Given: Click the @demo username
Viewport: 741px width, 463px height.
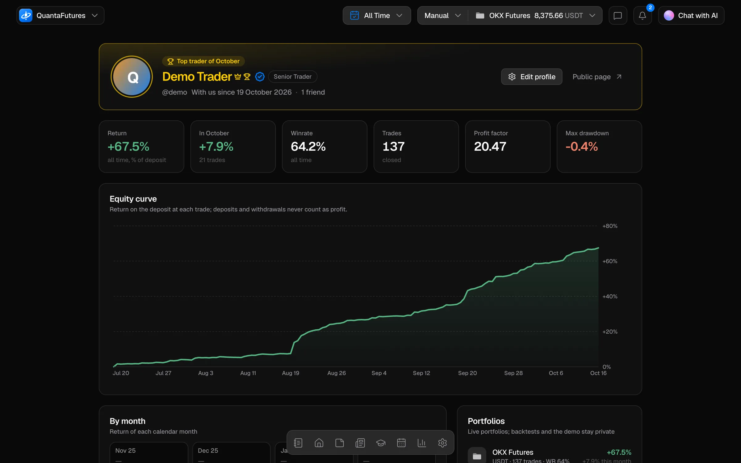Looking at the screenshot, I should tap(174, 92).
